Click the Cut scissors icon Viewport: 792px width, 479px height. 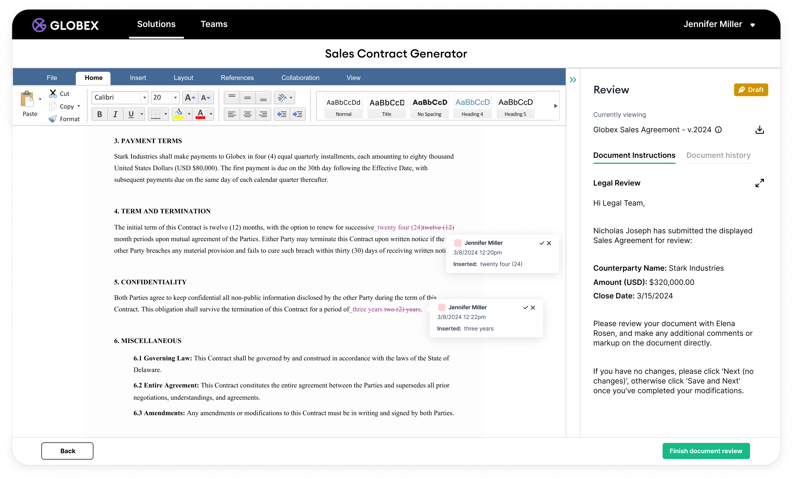53,93
